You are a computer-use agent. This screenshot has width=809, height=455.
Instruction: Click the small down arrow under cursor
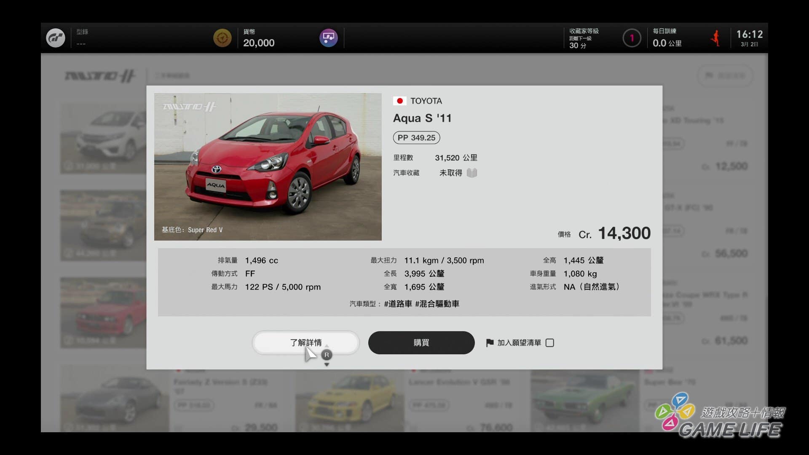(327, 365)
